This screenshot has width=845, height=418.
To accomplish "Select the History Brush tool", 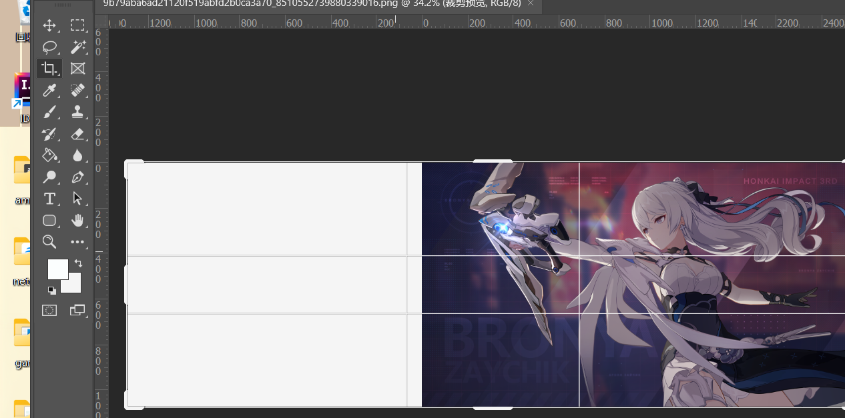I will coord(49,133).
